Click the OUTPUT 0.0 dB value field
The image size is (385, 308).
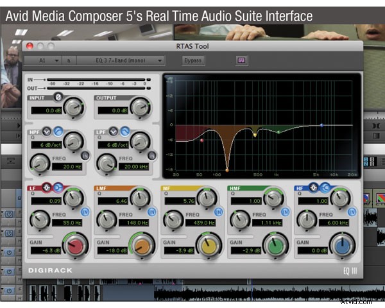[x=113, y=110]
